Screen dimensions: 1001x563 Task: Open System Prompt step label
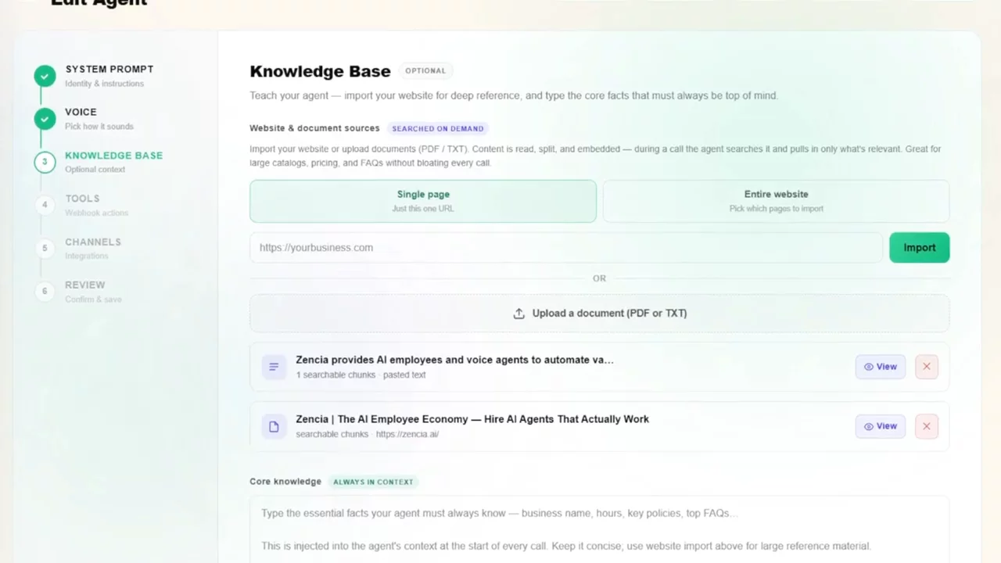(109, 69)
